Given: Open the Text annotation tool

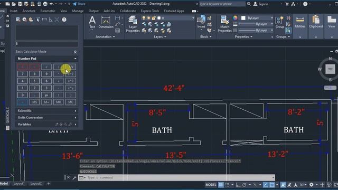Looking at the screenshot, I should 92,22.
